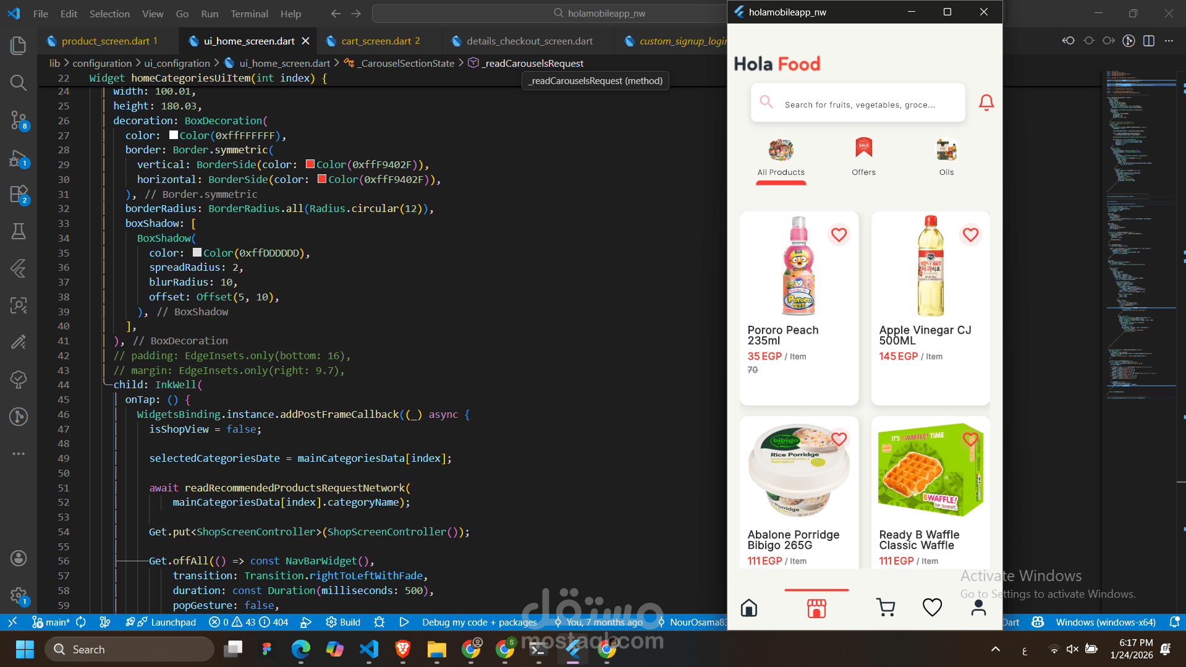Viewport: 1186px width, 667px height.
Task: Click gray color swatch on line 35
Action: click(197, 252)
